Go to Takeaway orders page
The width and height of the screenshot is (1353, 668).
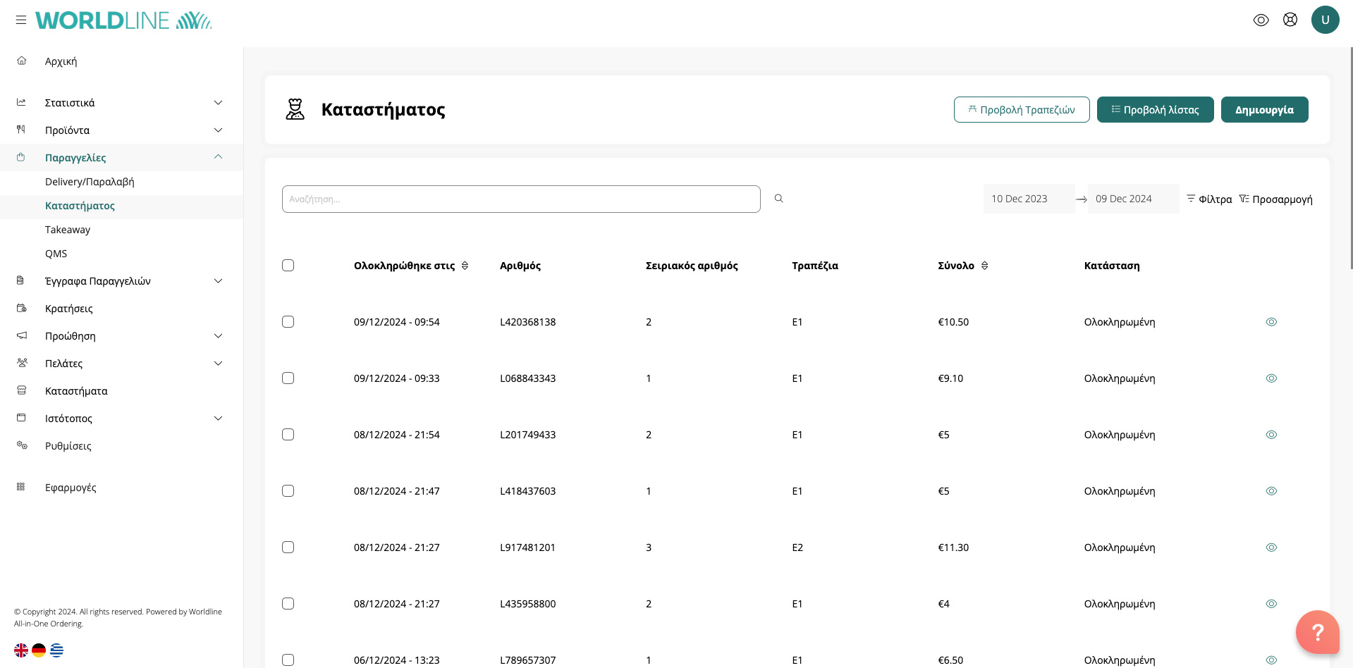[x=68, y=230]
